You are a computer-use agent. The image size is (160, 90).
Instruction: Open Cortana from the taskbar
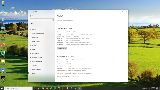[34, 88]
